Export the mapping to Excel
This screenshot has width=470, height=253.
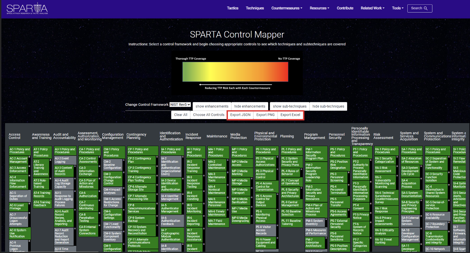[x=290, y=115]
